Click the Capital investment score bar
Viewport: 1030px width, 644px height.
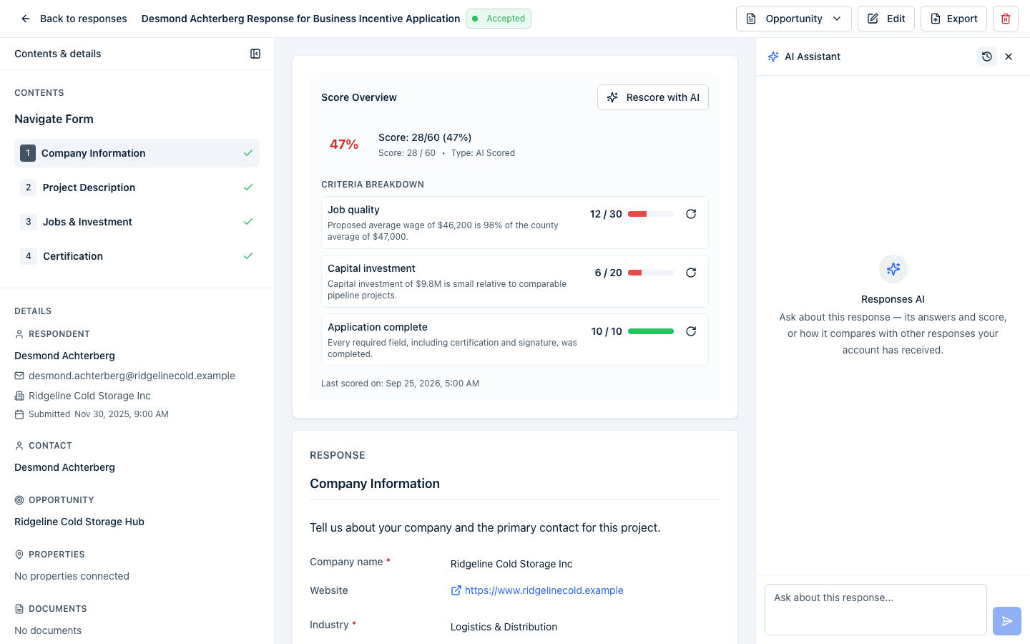coord(651,273)
